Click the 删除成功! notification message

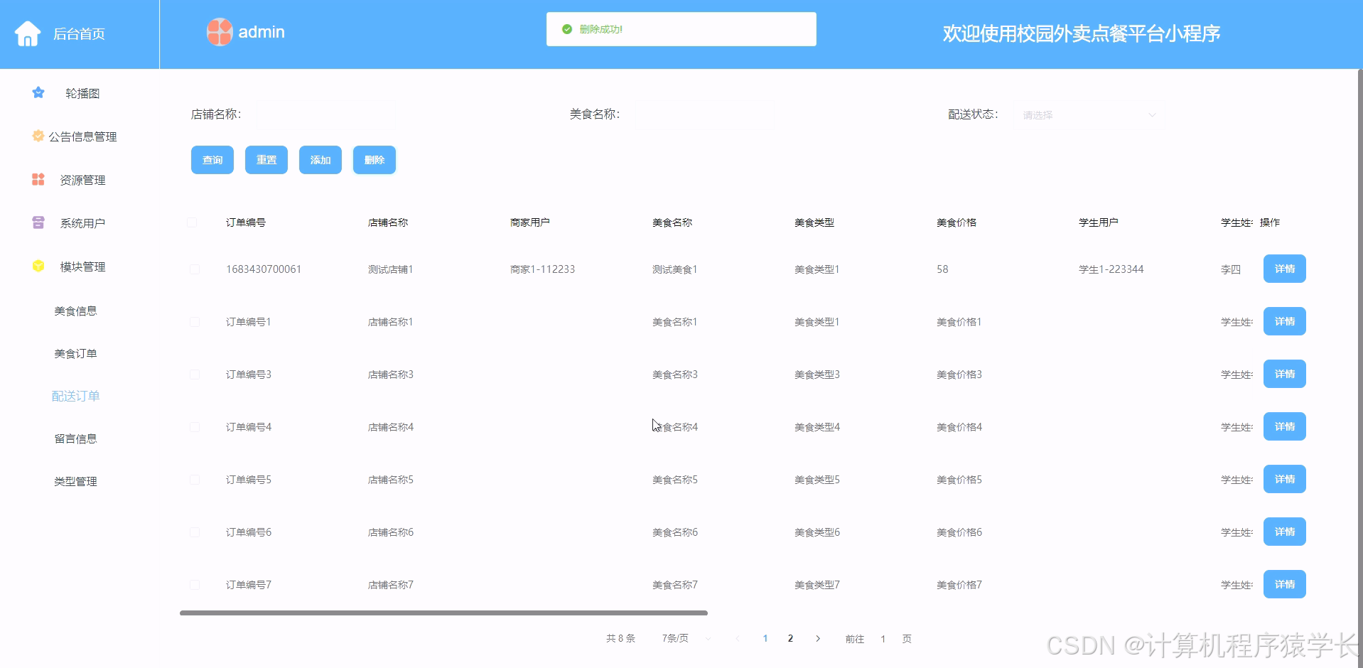[x=601, y=29]
